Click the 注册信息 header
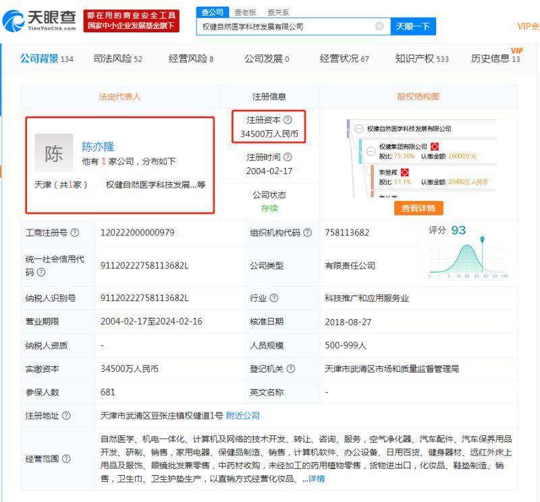Screen dimensions: 540x502 pos(269,96)
